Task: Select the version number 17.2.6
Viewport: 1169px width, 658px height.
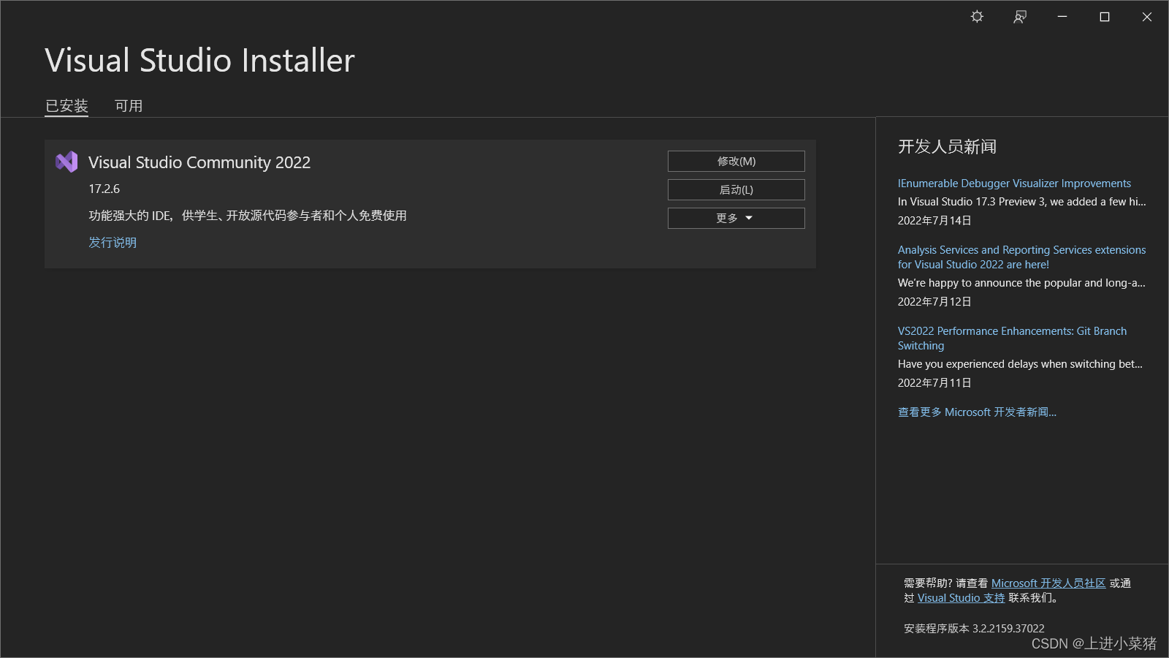Action: pyautogui.click(x=104, y=189)
